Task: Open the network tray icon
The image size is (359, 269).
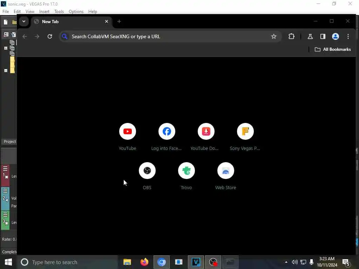Action: tap(303, 262)
